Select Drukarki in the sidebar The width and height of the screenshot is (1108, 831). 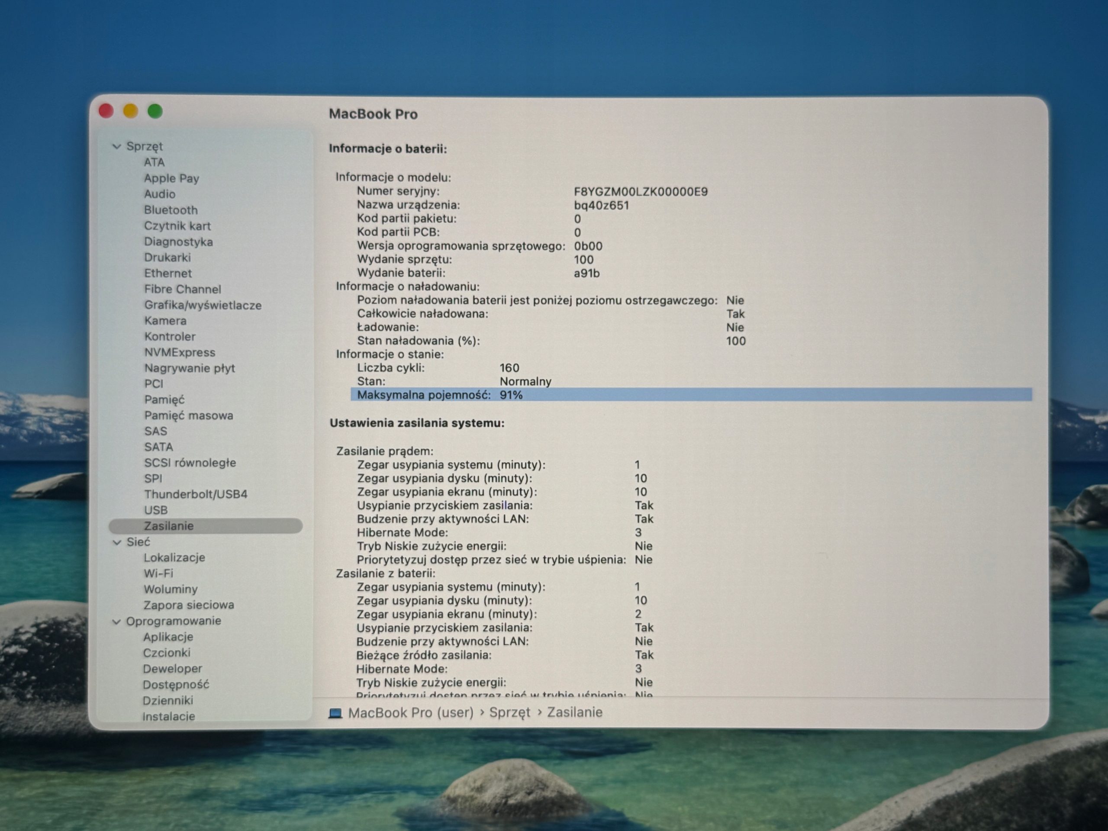click(x=167, y=258)
